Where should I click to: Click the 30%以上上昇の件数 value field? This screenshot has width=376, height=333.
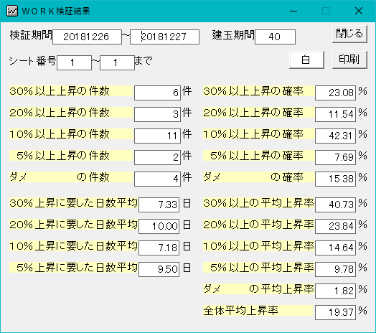[x=157, y=93]
